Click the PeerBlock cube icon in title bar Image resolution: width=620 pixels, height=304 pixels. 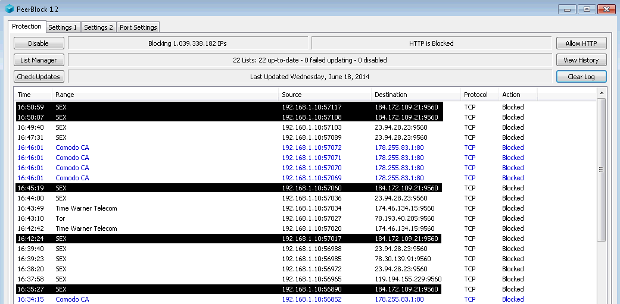10,9
